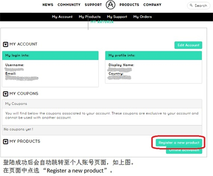Screen dimensions: 213x176
Task: Click the MY ARTURIA heading link
Action: 102,22
